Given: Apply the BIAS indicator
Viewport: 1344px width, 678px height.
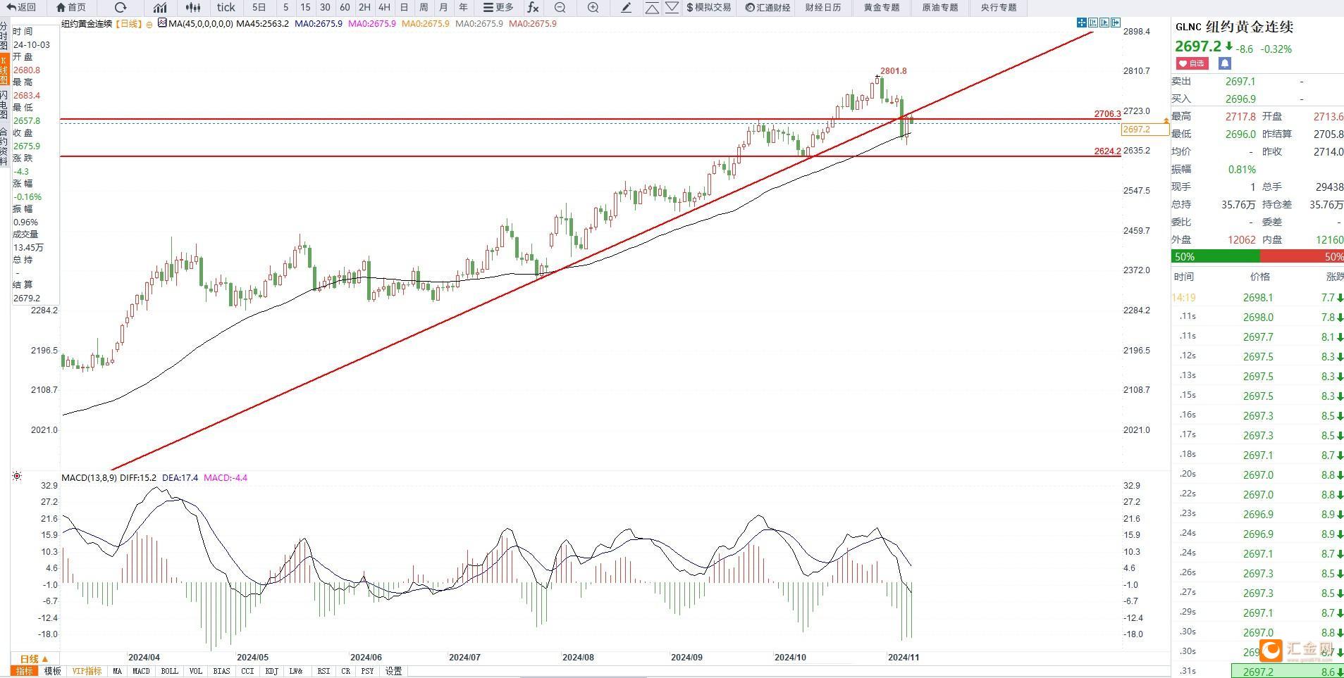Looking at the screenshot, I should [x=221, y=672].
